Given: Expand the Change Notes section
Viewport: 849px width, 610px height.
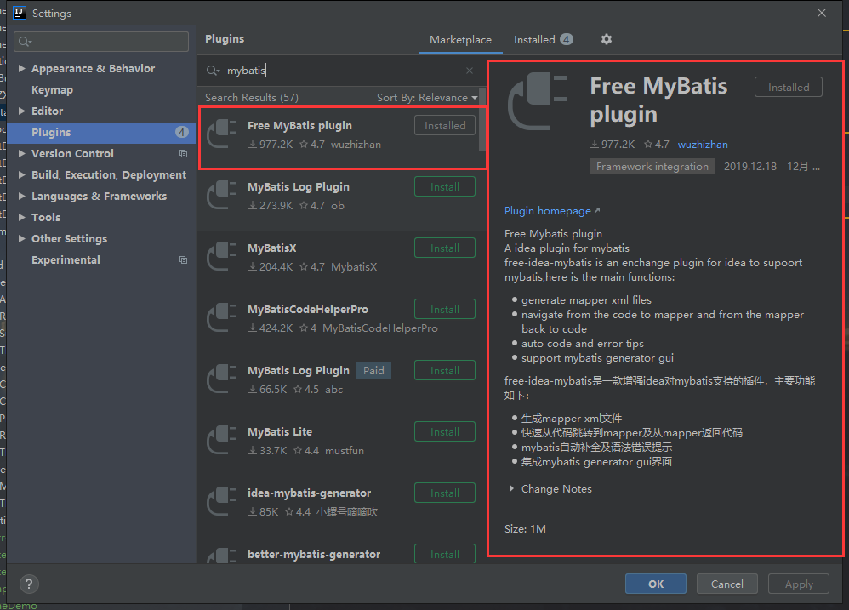Looking at the screenshot, I should point(511,489).
